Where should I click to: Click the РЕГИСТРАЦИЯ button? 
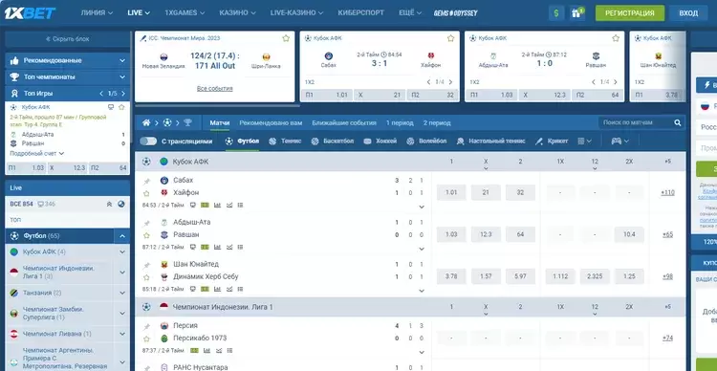coord(630,13)
